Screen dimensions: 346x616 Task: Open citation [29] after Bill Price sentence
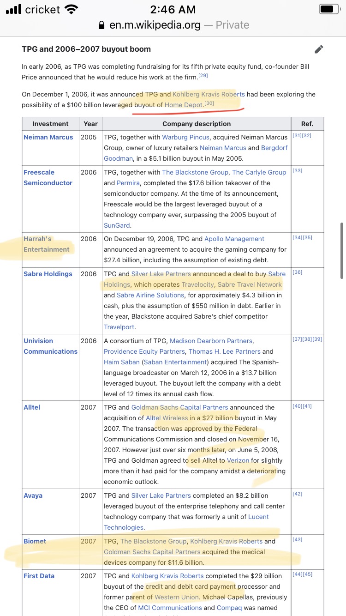coord(203,75)
